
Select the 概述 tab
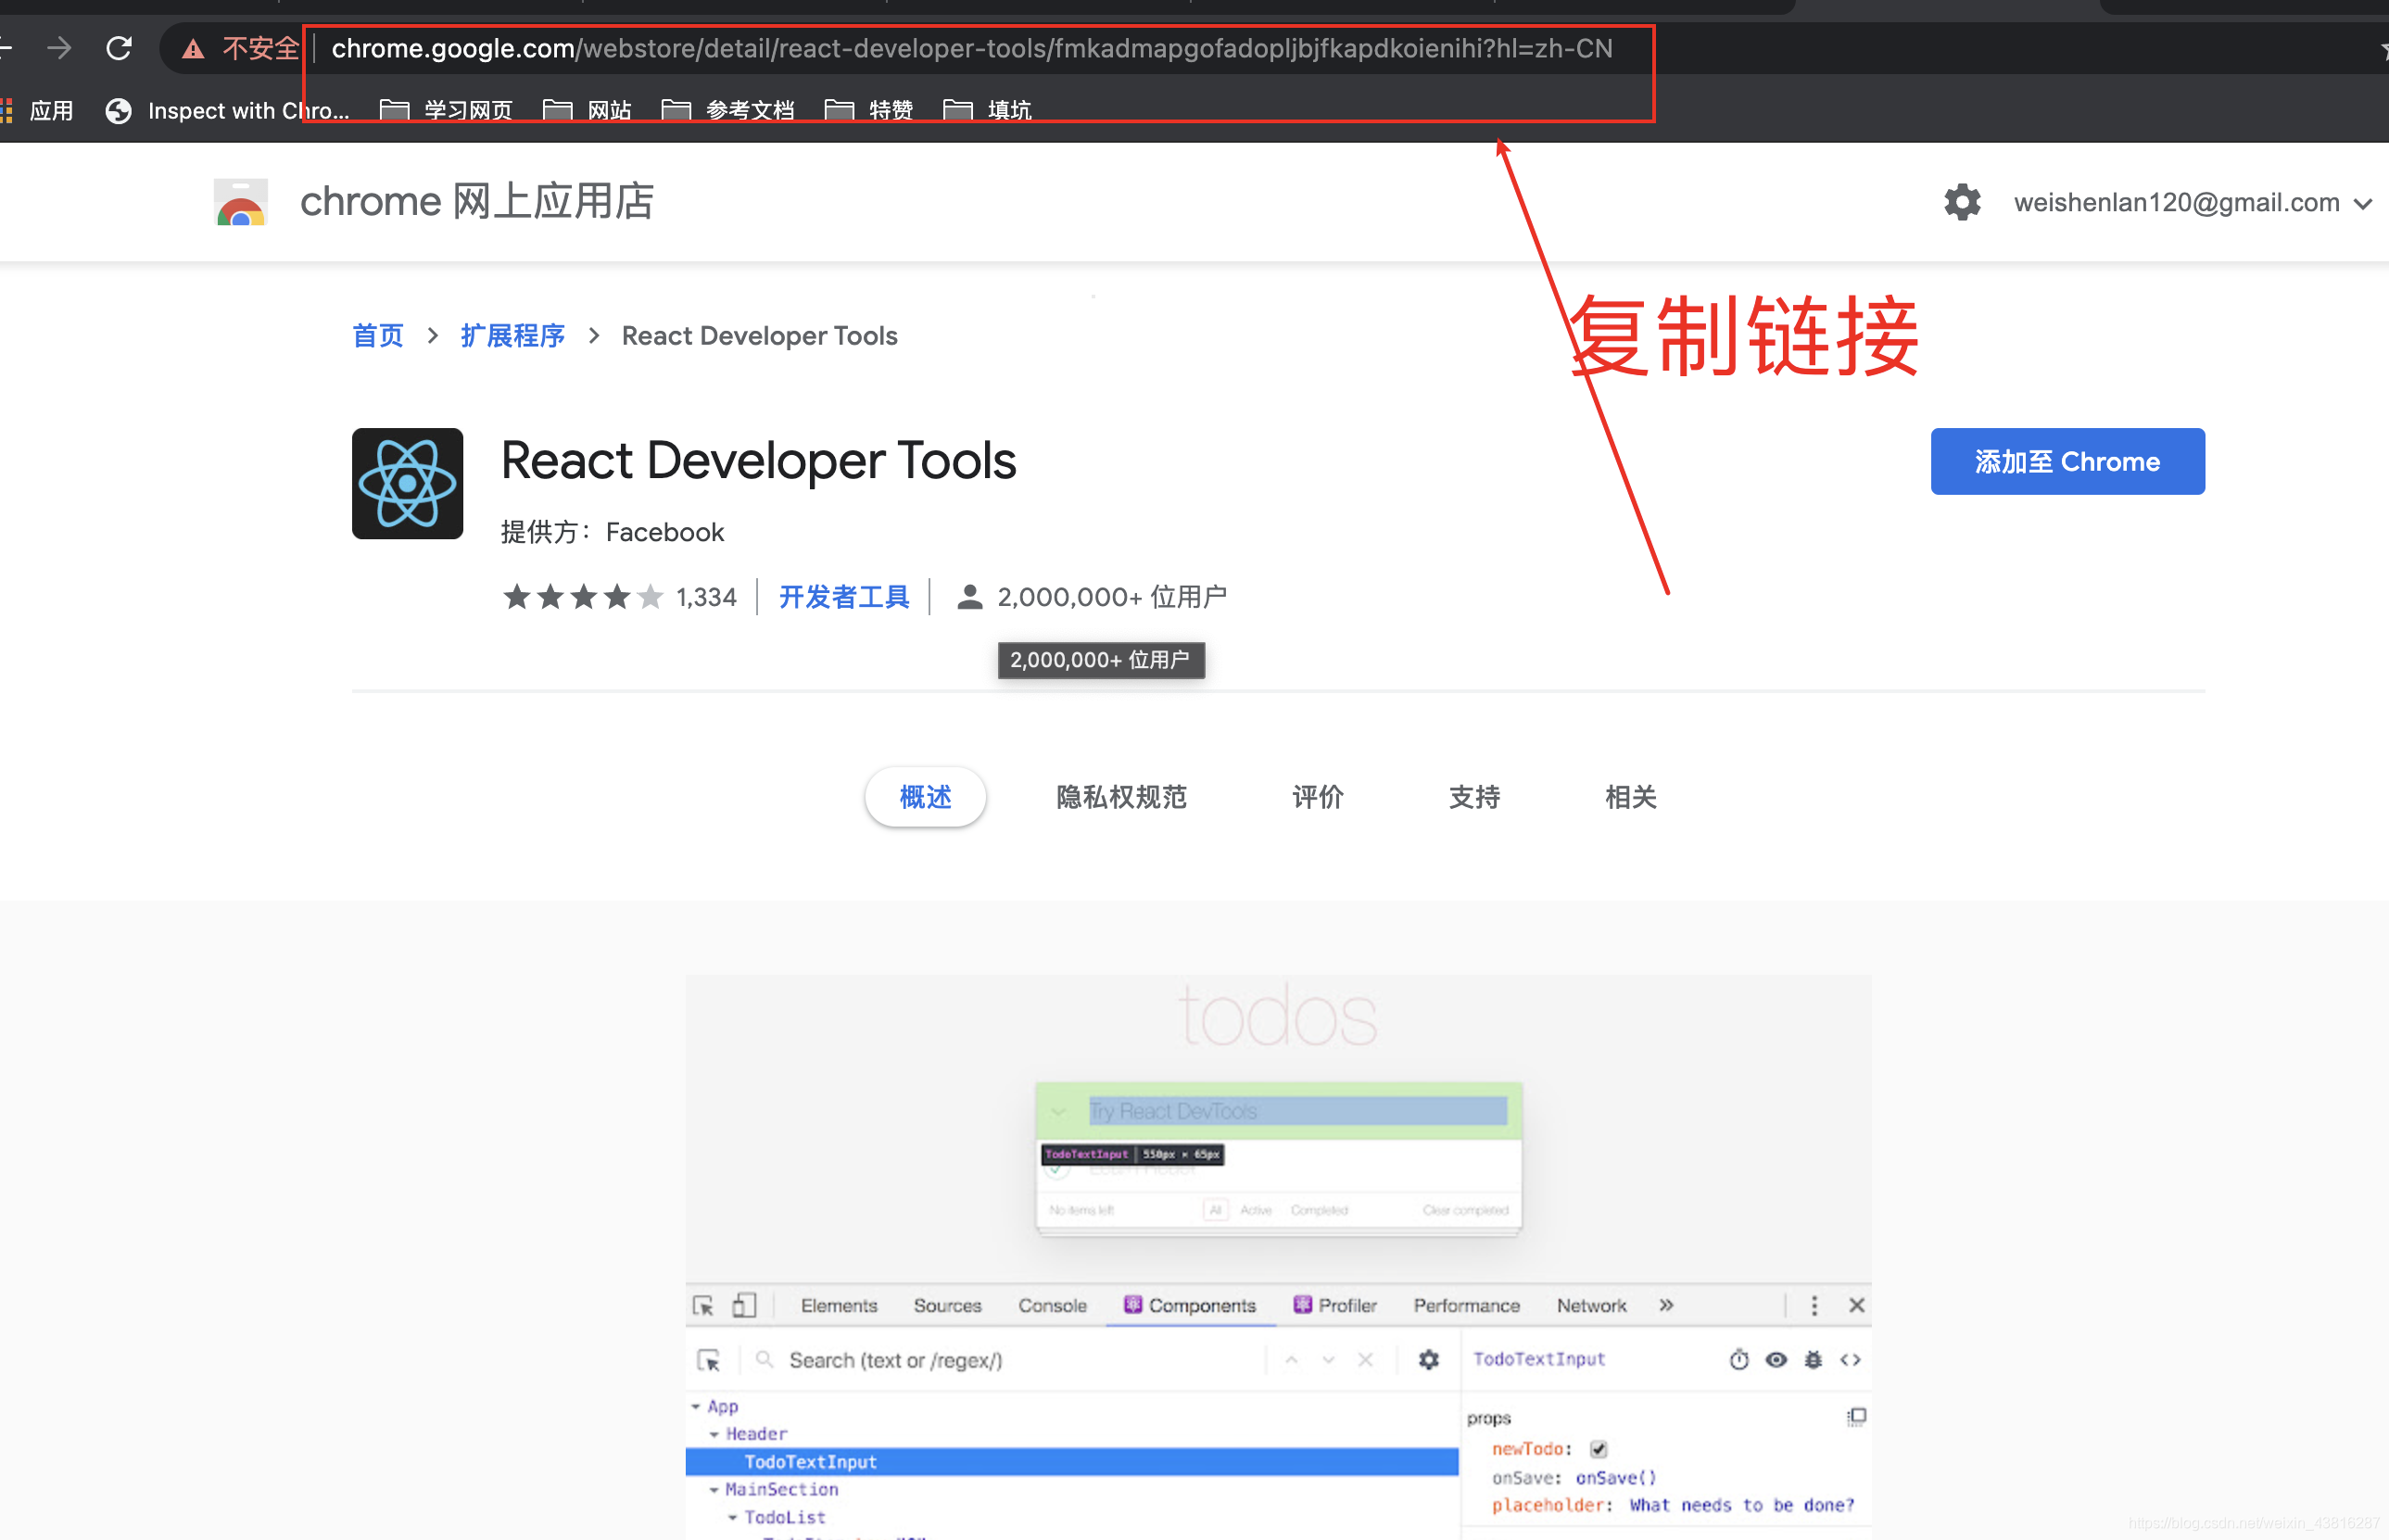point(925,797)
